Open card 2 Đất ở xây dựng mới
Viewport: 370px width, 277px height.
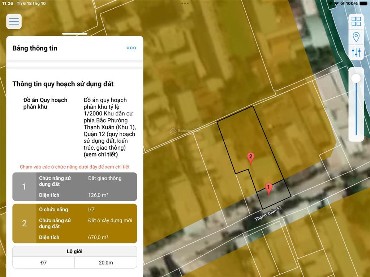coord(74,223)
